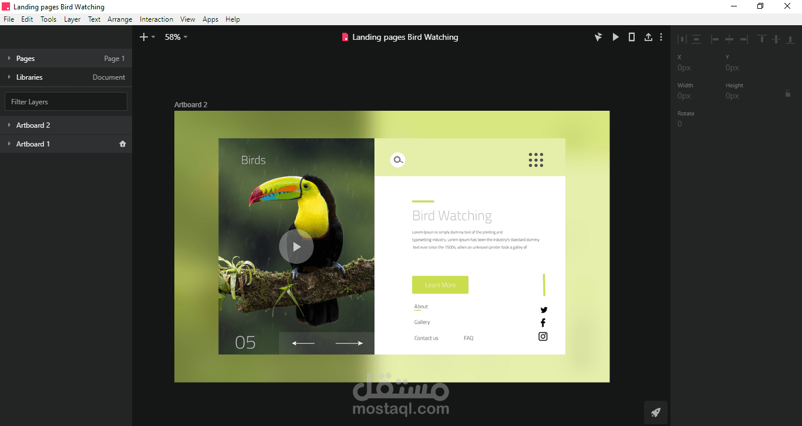This screenshot has width=802, height=426.
Task: Start the prototype preview play button in toolbar
Action: point(615,37)
